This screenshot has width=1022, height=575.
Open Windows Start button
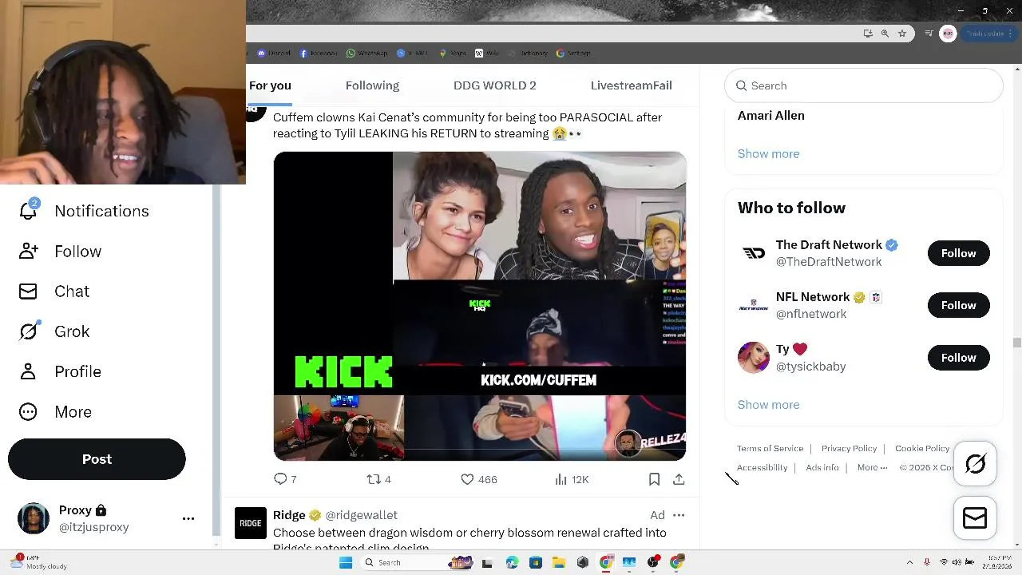point(346,562)
